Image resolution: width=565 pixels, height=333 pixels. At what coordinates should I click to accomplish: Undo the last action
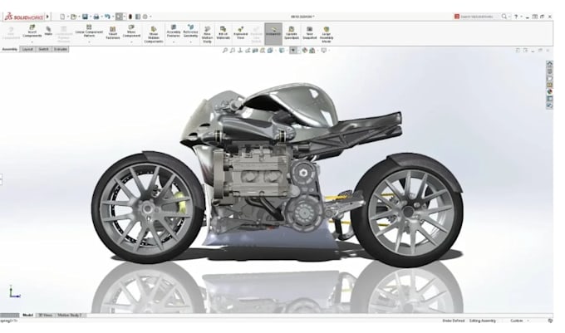click(107, 17)
